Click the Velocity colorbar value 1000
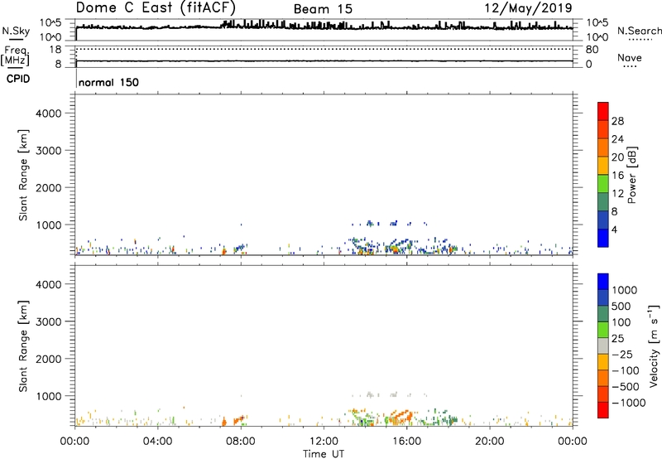Image resolution: width=662 pixels, height=459 pixels. tap(625, 290)
